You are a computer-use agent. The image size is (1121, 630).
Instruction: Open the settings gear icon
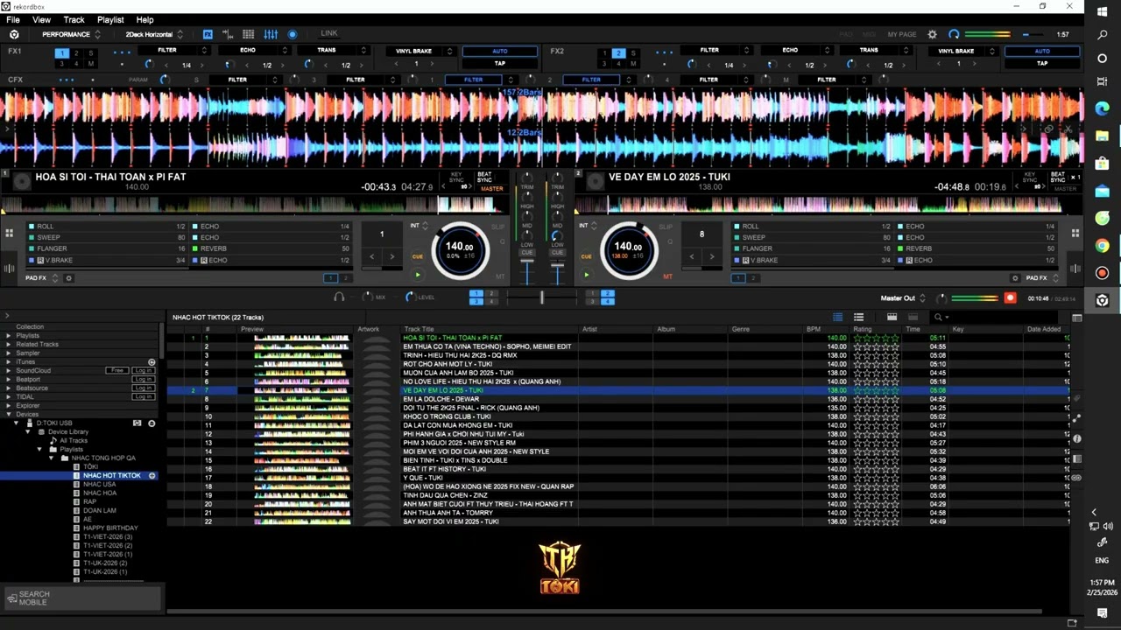(x=932, y=34)
